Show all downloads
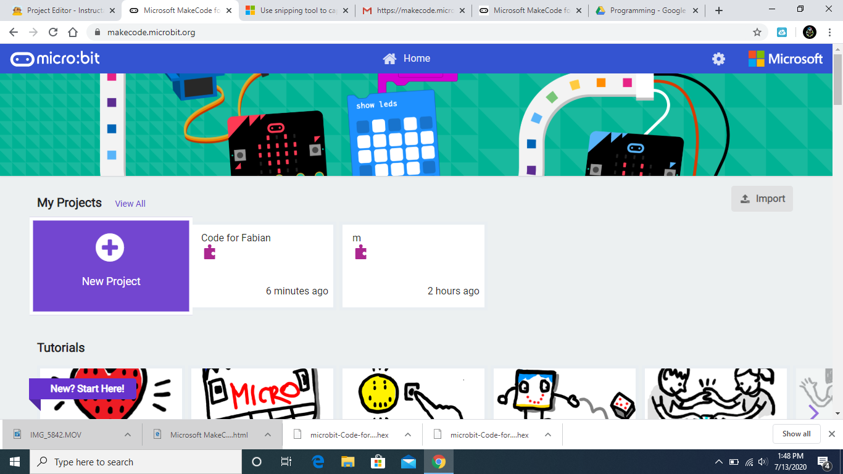 pos(796,434)
